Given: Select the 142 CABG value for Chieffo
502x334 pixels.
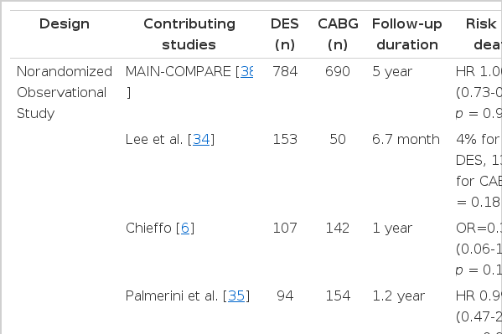Looking at the screenshot, I should (338, 228).
